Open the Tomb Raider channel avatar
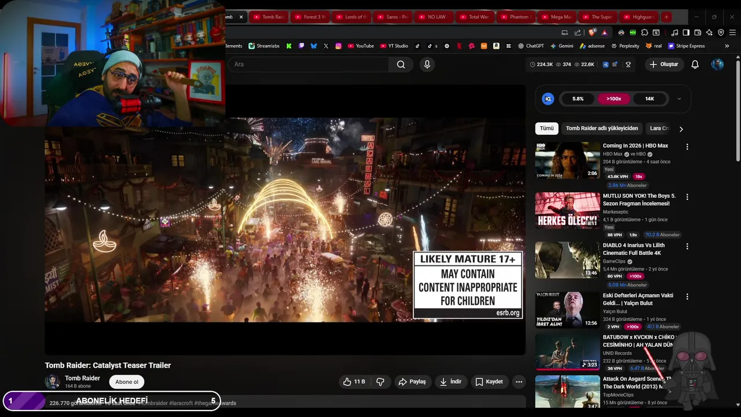Screen dimensions: 741x417 coord(52,382)
